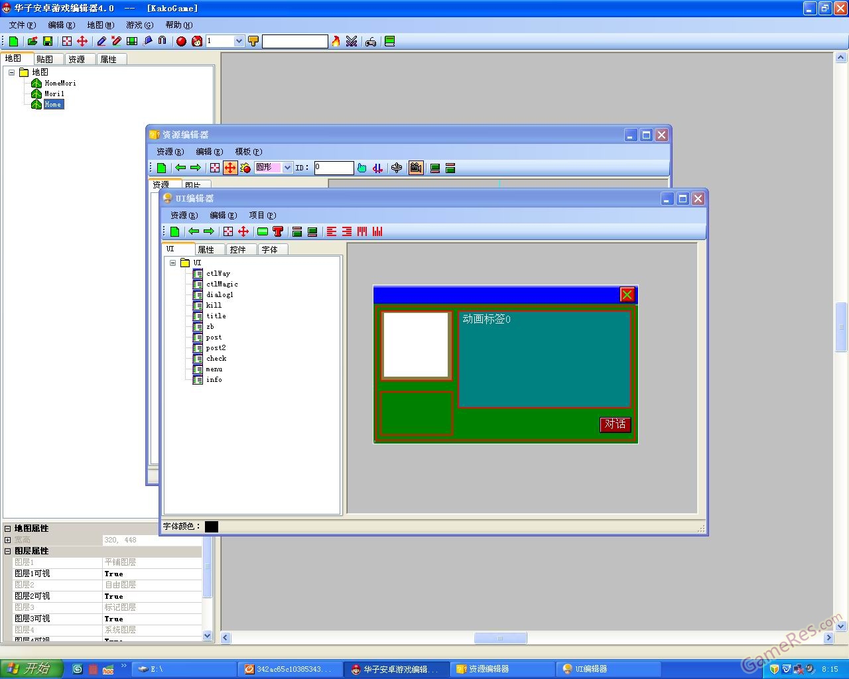This screenshot has width=849, height=679.
Task: Switch to UI编辑器 taskbar button
Action: coord(608,669)
